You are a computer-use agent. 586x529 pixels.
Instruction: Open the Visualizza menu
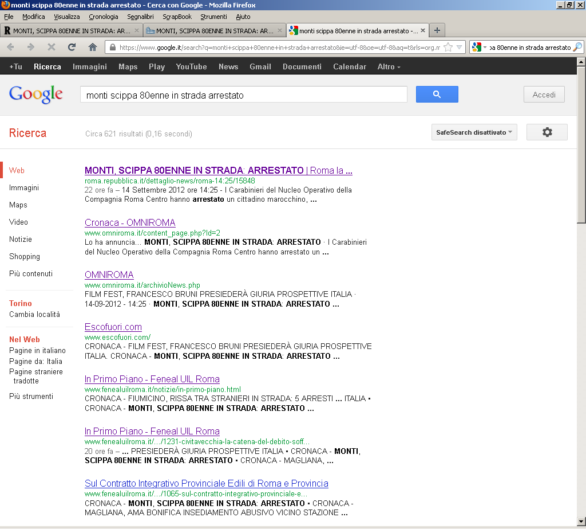tap(67, 17)
